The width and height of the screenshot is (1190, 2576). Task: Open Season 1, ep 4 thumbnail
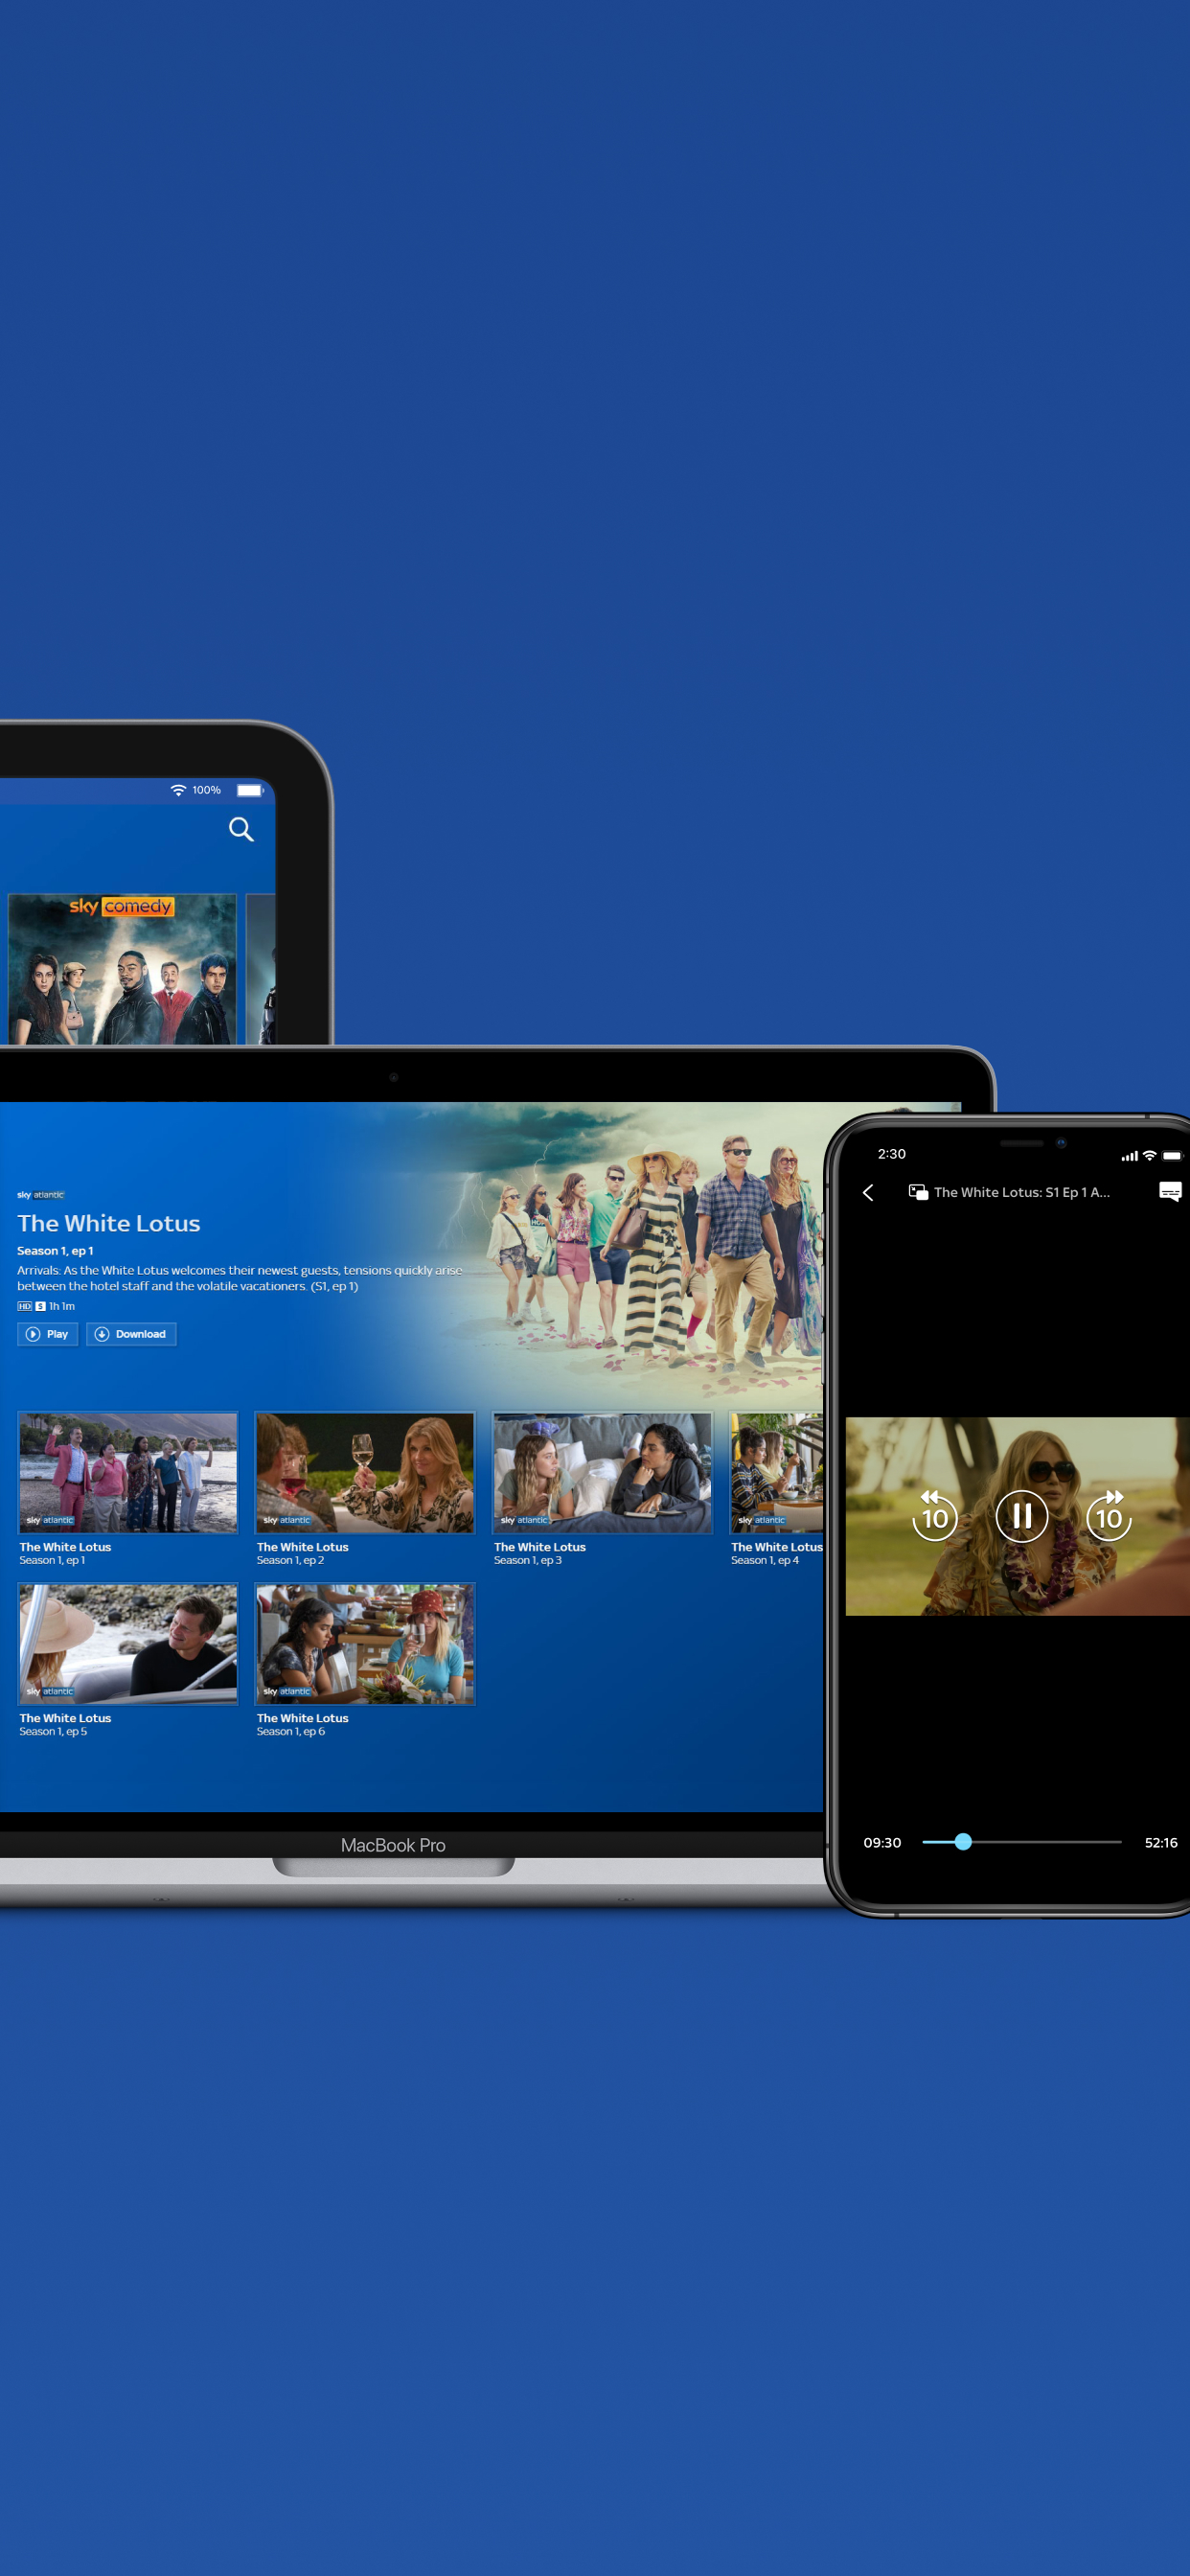pos(776,1472)
